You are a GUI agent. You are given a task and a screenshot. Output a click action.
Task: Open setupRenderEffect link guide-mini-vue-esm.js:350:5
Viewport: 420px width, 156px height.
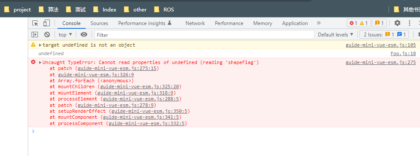point(150,111)
